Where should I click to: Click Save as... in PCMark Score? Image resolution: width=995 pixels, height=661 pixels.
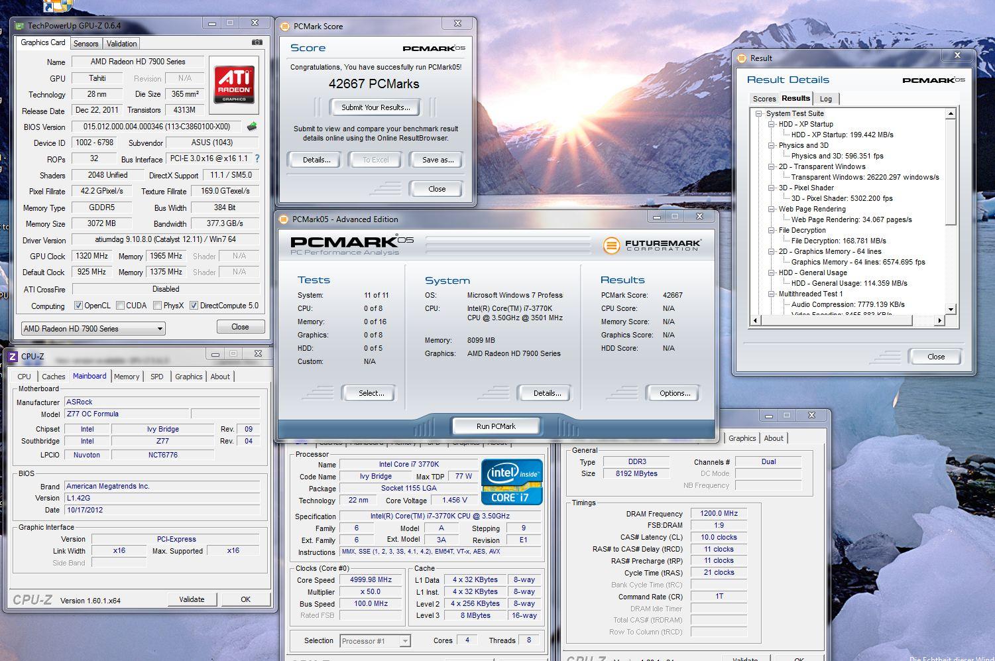coord(438,160)
